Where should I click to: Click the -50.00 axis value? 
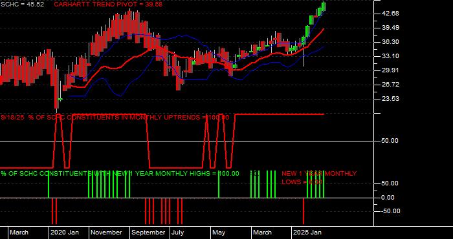point(390,211)
